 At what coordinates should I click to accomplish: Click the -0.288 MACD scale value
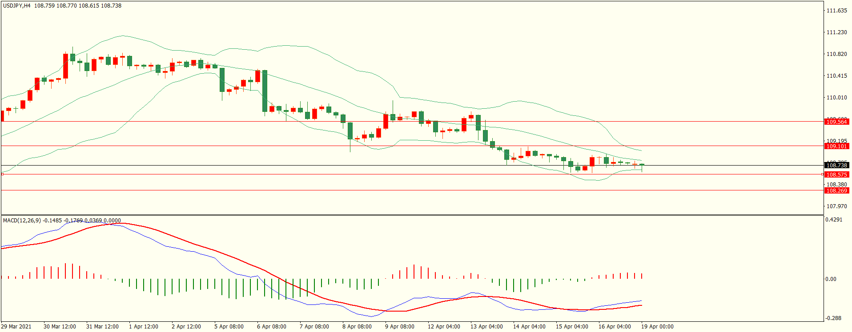coord(833,318)
